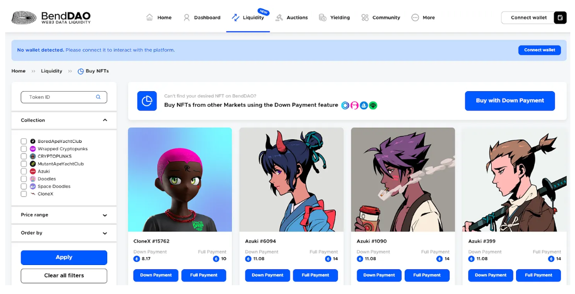
Task: Click the blue pie-chart Down Payment icon
Action: click(147, 101)
